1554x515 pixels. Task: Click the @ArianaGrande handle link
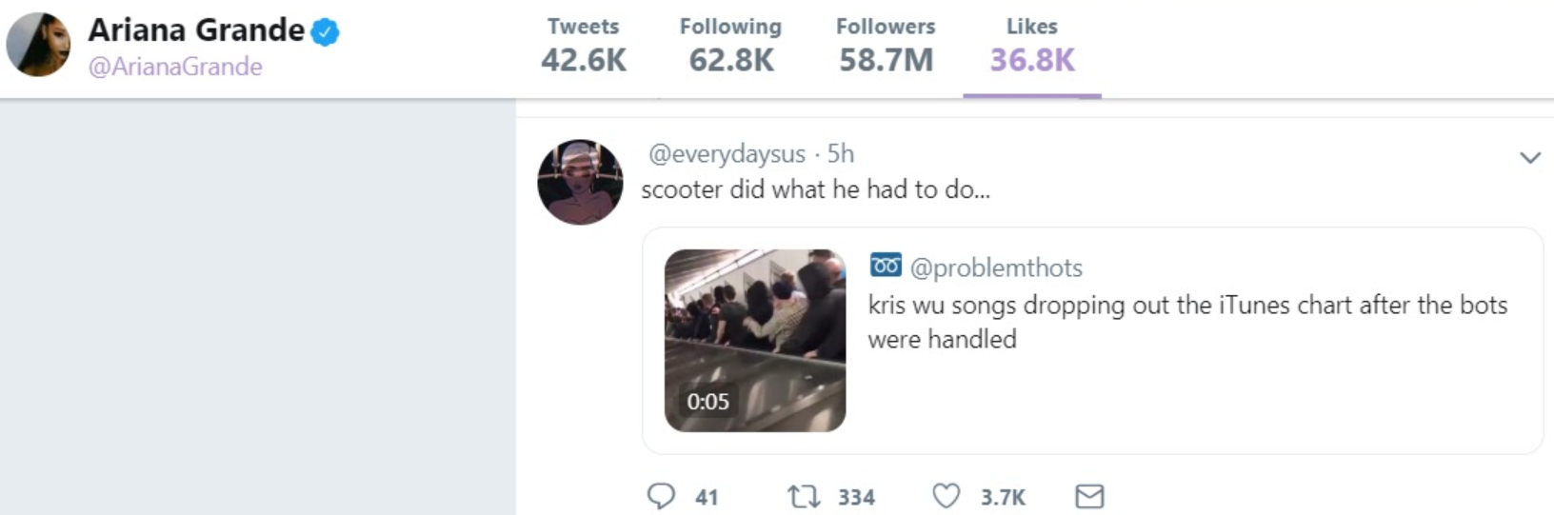(175, 67)
